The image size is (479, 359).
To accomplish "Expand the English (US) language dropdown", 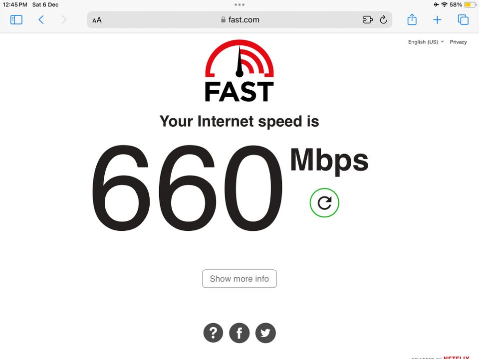I will [426, 42].
